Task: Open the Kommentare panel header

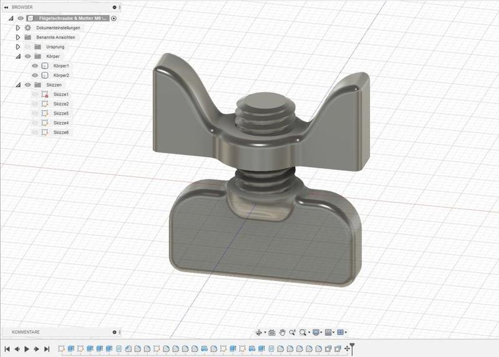Action: (x=61, y=332)
